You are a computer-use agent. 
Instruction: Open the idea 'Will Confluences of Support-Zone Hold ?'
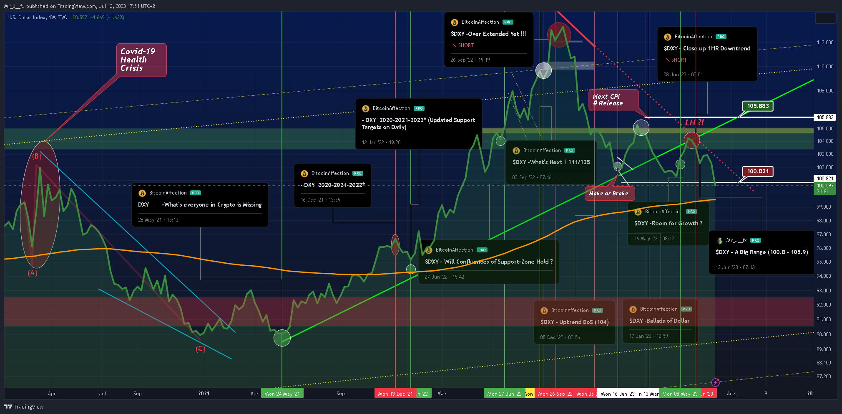click(x=488, y=262)
